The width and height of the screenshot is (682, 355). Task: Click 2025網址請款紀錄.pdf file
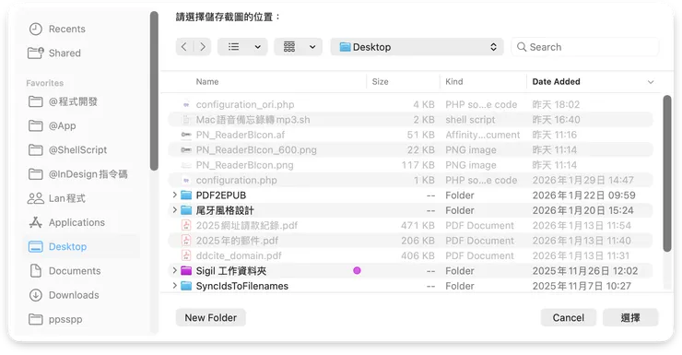[247, 226]
